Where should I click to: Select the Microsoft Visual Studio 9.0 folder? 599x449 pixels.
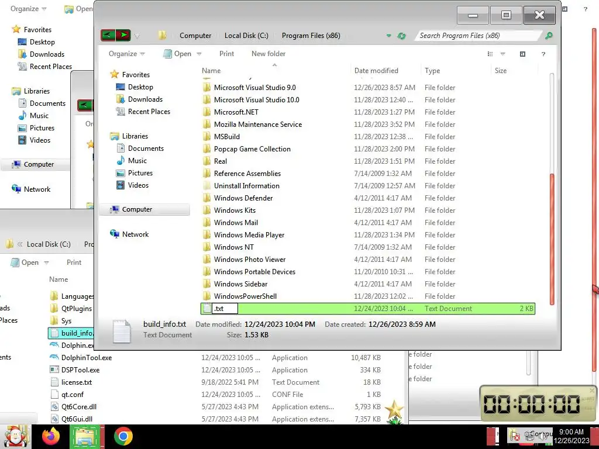point(255,88)
